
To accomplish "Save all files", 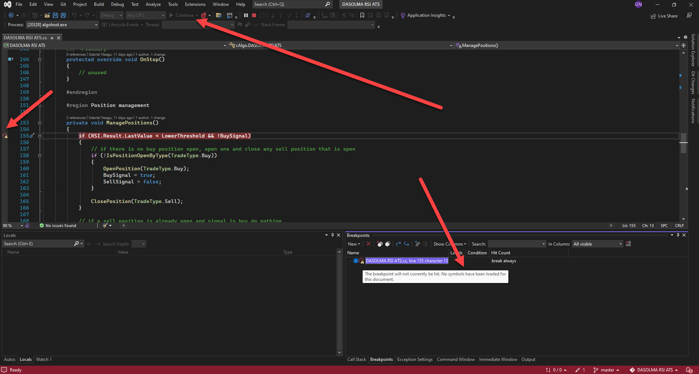I will [63, 15].
